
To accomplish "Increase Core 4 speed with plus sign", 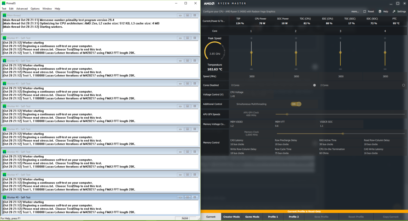I will click(x=385, y=38).
